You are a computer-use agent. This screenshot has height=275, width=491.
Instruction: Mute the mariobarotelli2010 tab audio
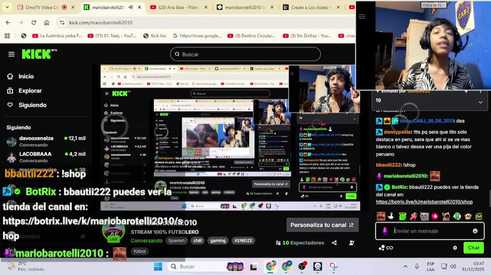coord(130,7)
